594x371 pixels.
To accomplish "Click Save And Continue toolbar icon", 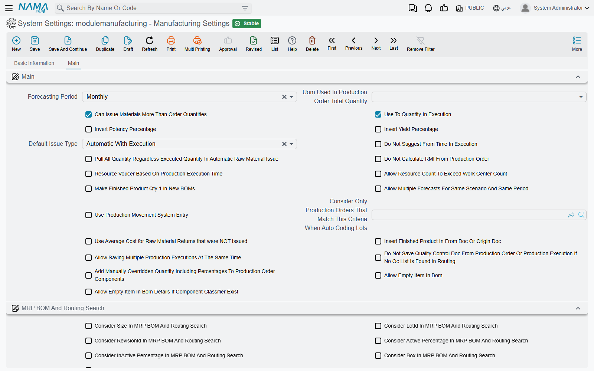I will 68,40.
